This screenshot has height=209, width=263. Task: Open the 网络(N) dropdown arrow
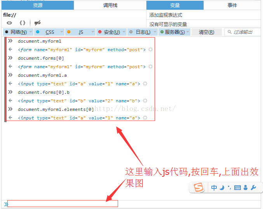tap(31, 32)
